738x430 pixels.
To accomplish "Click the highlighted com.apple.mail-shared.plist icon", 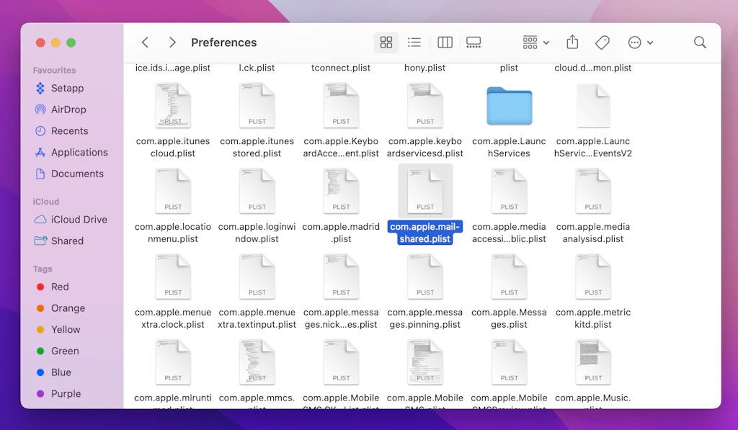I will tap(425, 191).
